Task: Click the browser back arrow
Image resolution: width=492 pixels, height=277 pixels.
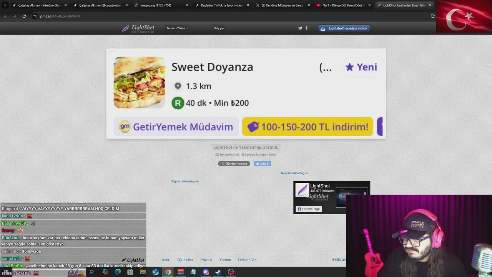Action: (5, 16)
